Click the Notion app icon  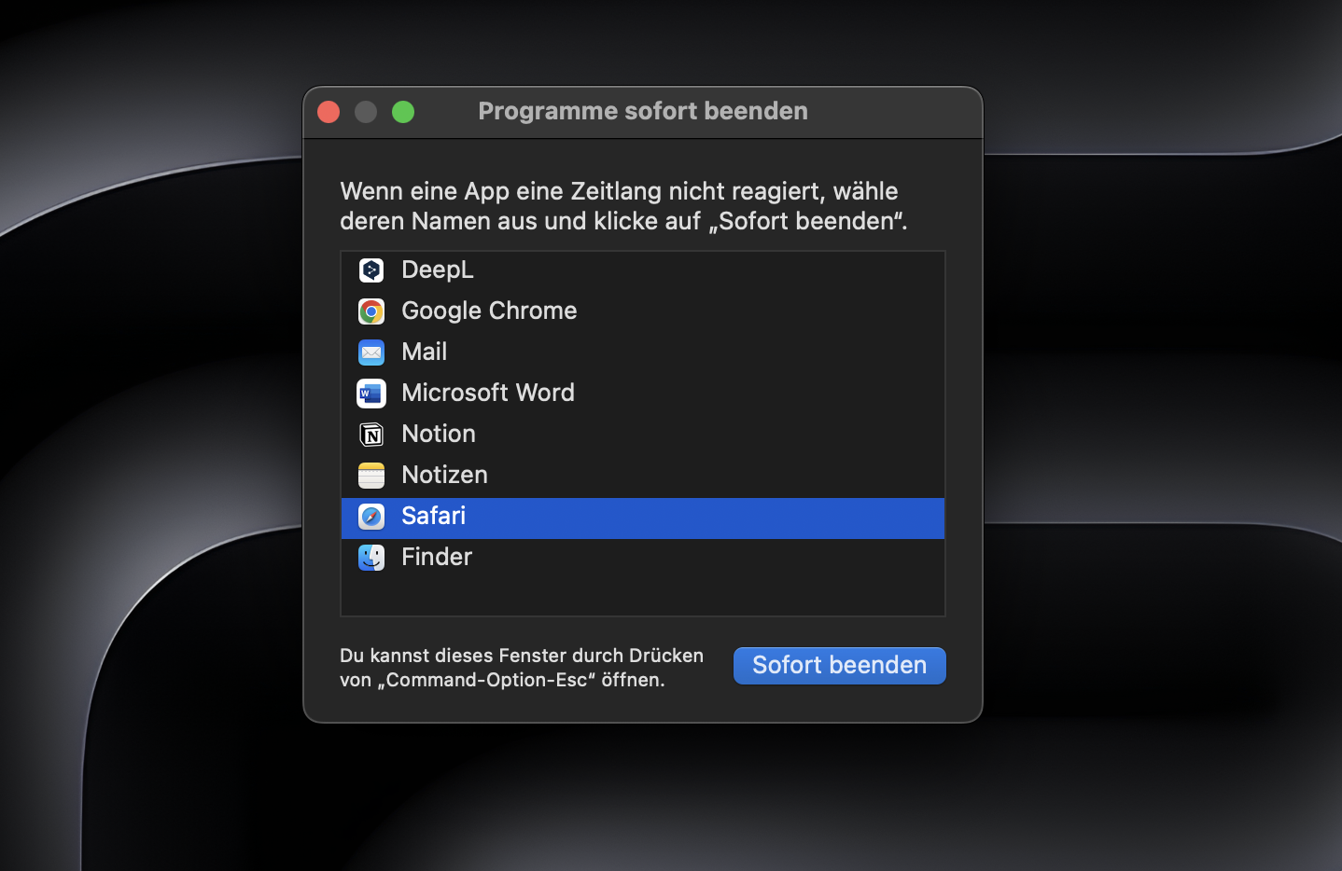click(371, 435)
